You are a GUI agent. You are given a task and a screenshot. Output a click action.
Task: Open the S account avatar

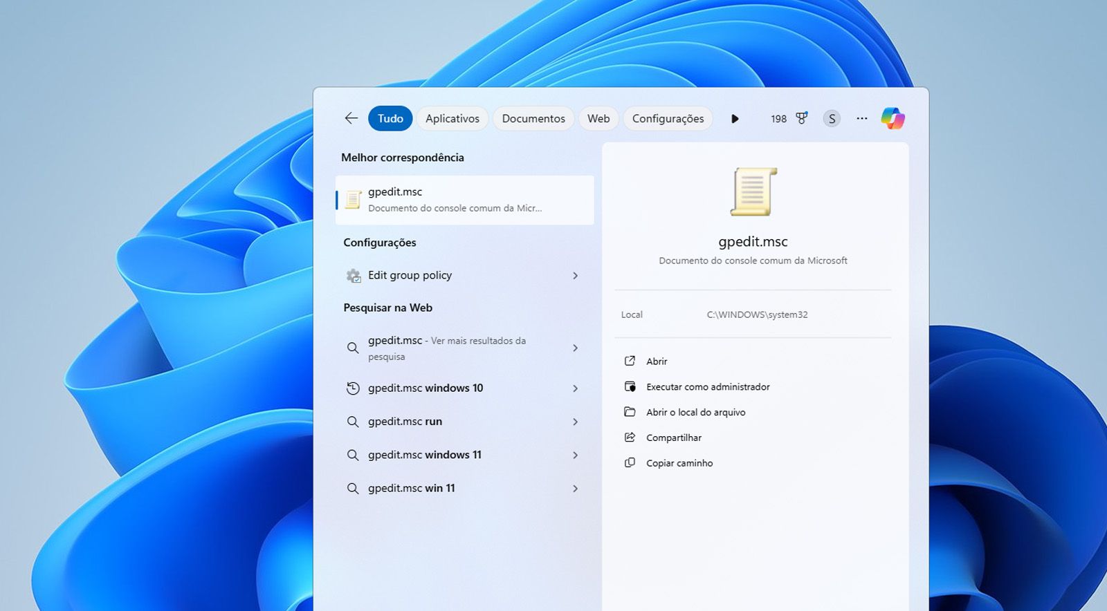point(832,118)
